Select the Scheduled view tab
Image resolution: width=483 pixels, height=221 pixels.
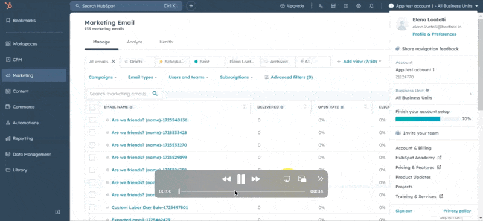pyautogui.click(x=172, y=62)
